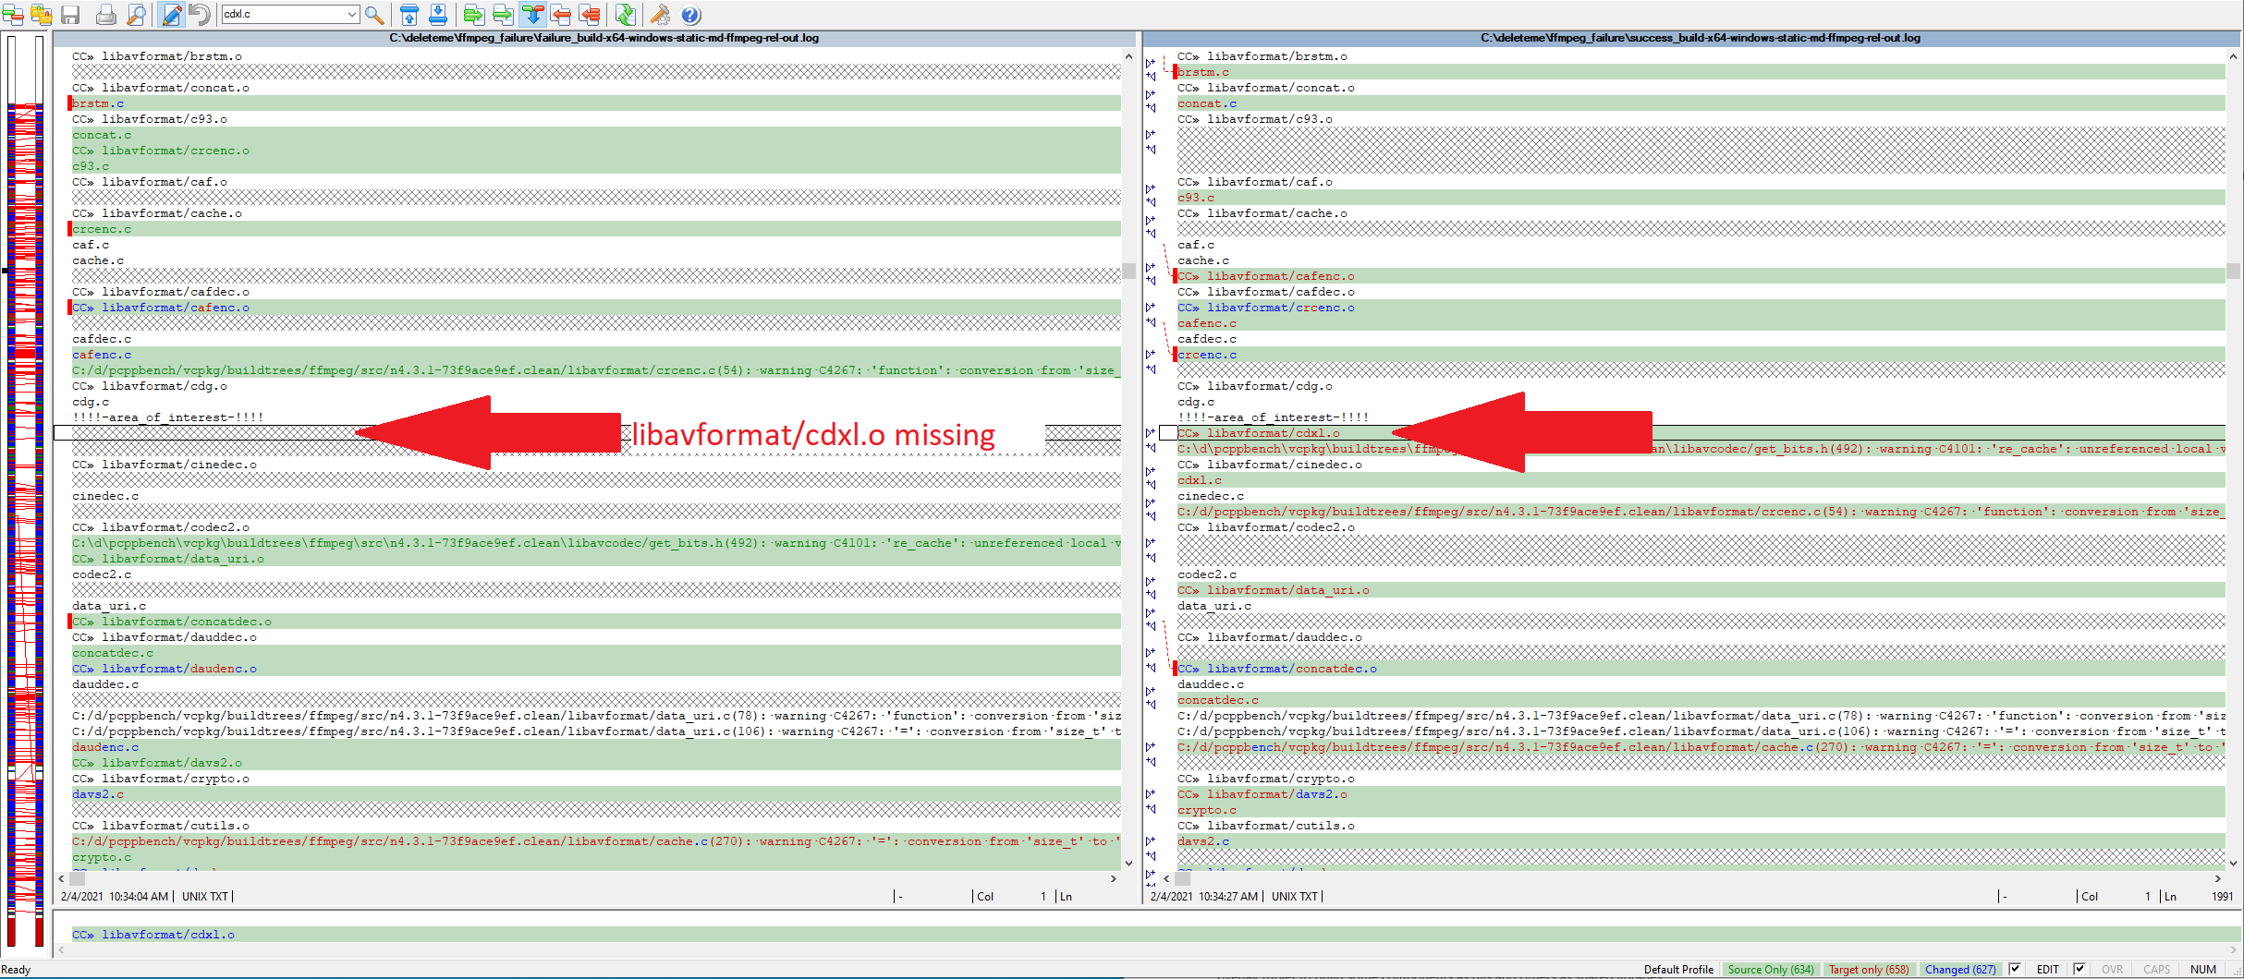Open print preview
Screen dimensions: 2244x979
point(137,15)
